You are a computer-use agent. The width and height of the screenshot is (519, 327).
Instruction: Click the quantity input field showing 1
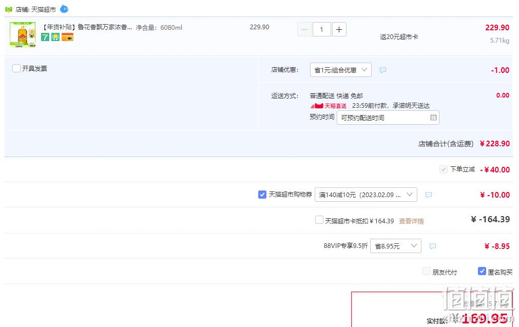321,29
